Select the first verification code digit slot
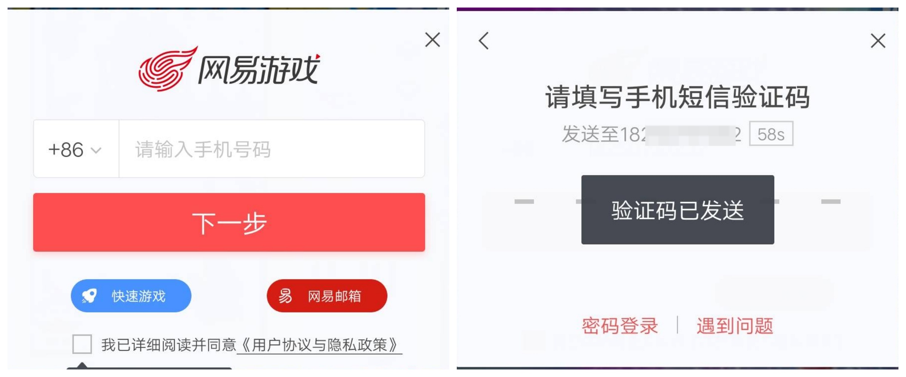The width and height of the screenshot is (906, 377). [524, 202]
